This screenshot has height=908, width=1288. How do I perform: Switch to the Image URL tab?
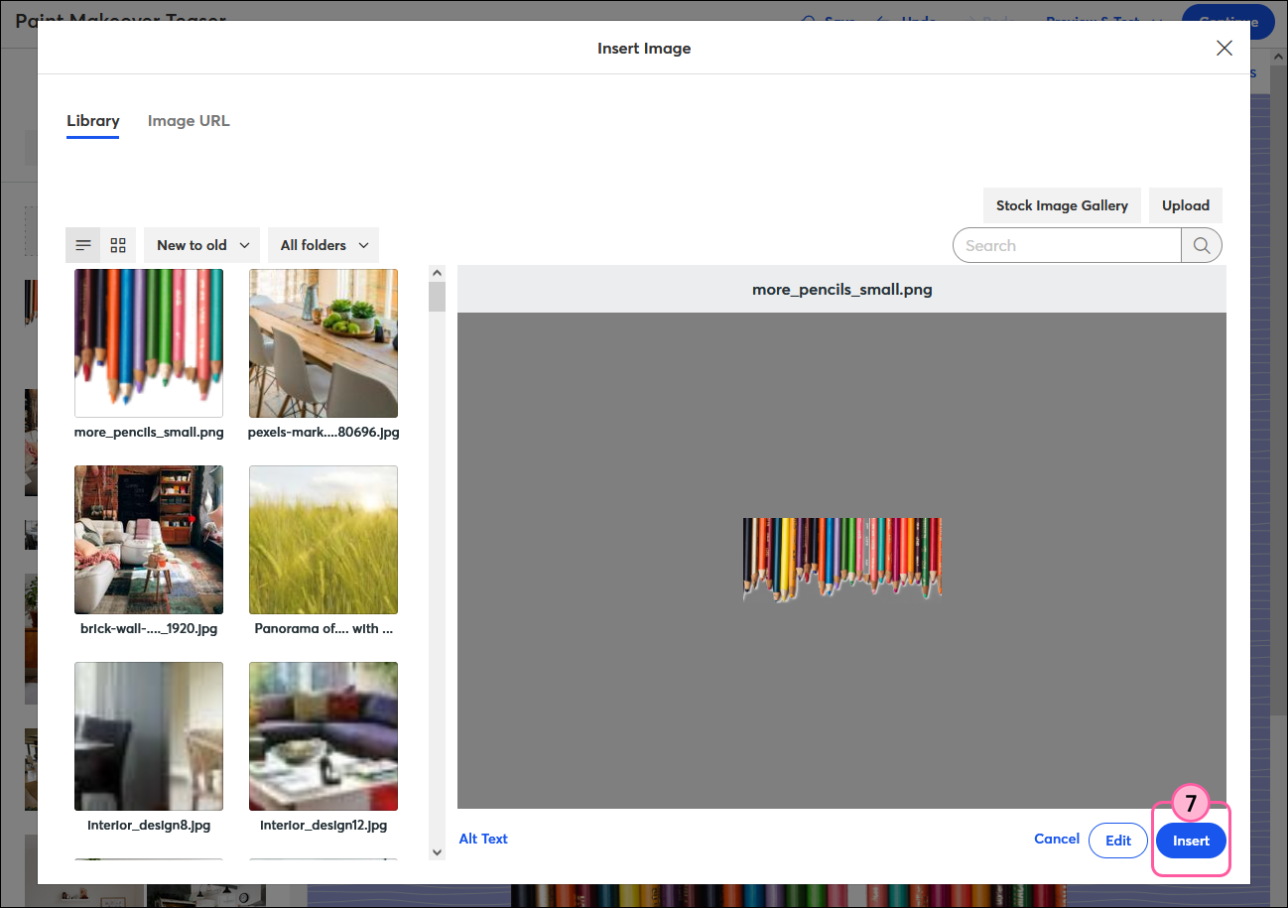coord(189,121)
